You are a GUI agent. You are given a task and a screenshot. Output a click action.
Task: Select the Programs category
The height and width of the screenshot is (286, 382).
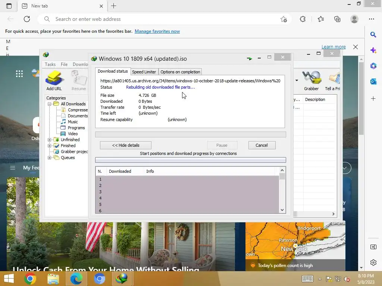pos(73,128)
